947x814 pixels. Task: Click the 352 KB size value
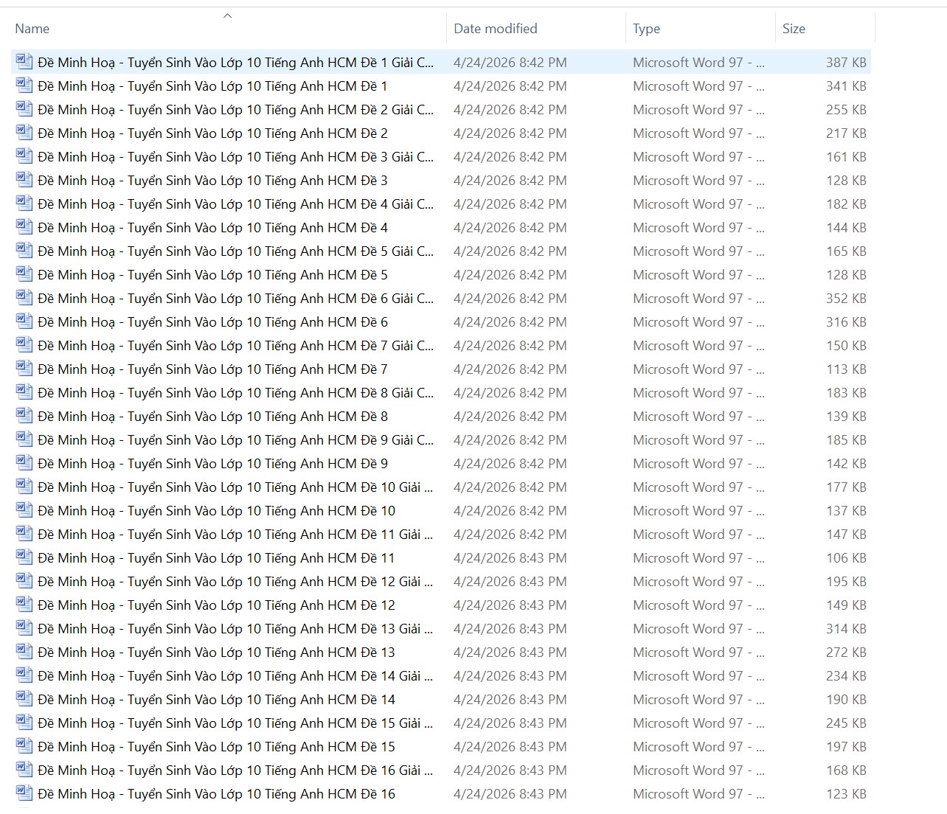tap(846, 299)
